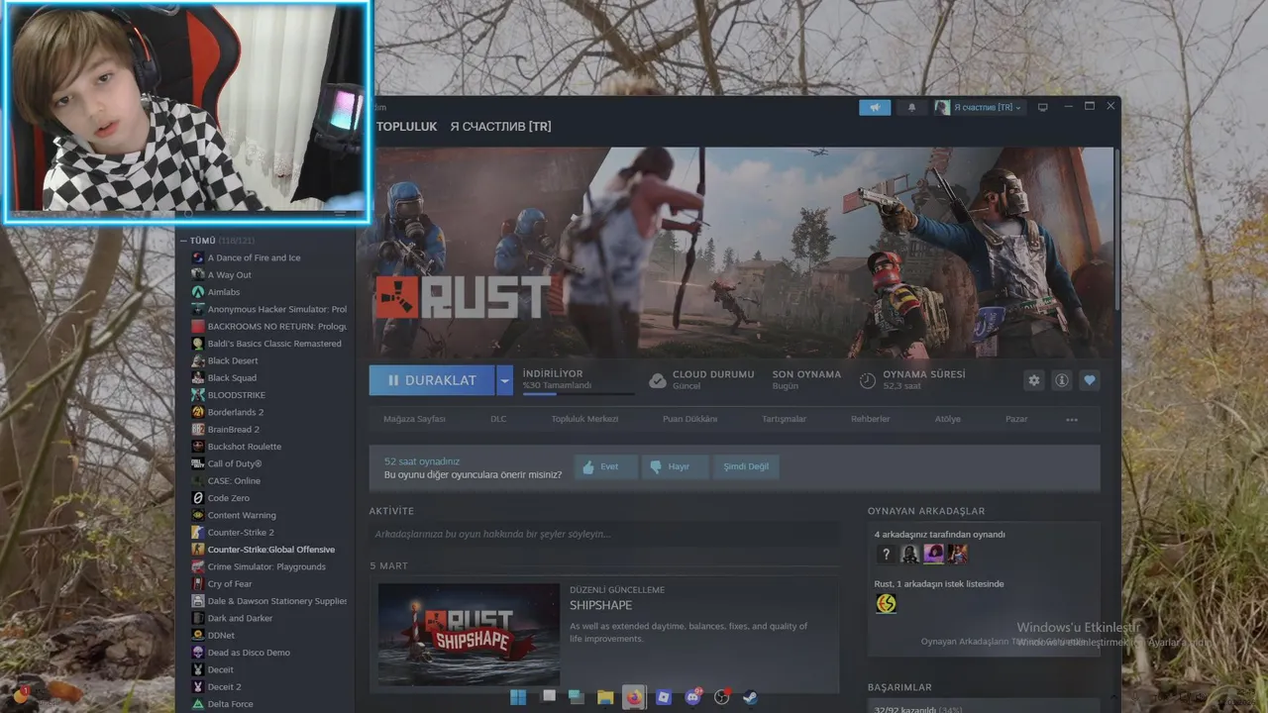Screen dimensions: 1268x713
Task: Select Buckshot Roulette in library
Action: 244,447
